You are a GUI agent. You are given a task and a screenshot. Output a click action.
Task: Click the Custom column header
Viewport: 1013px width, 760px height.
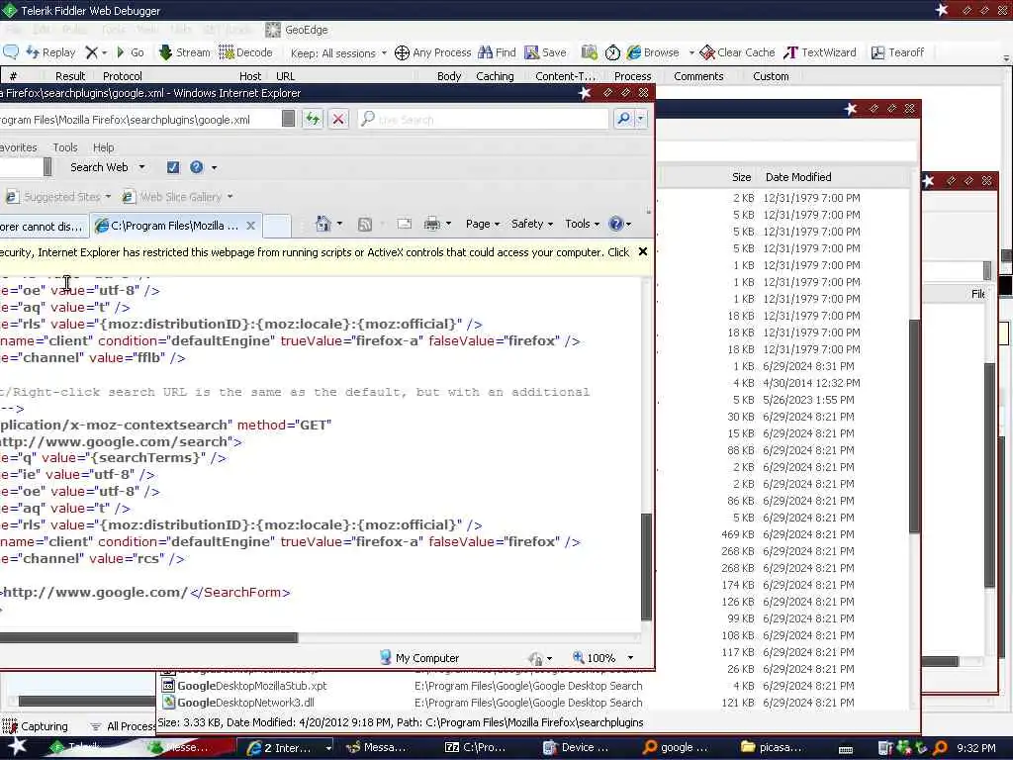coord(771,76)
